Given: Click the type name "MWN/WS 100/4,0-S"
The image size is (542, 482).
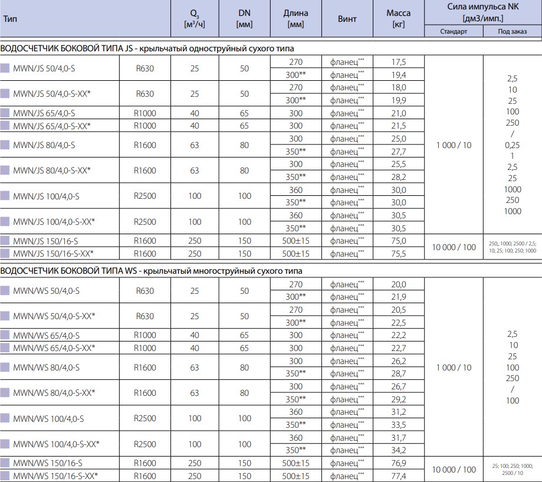Looking at the screenshot, I should [x=48, y=419].
